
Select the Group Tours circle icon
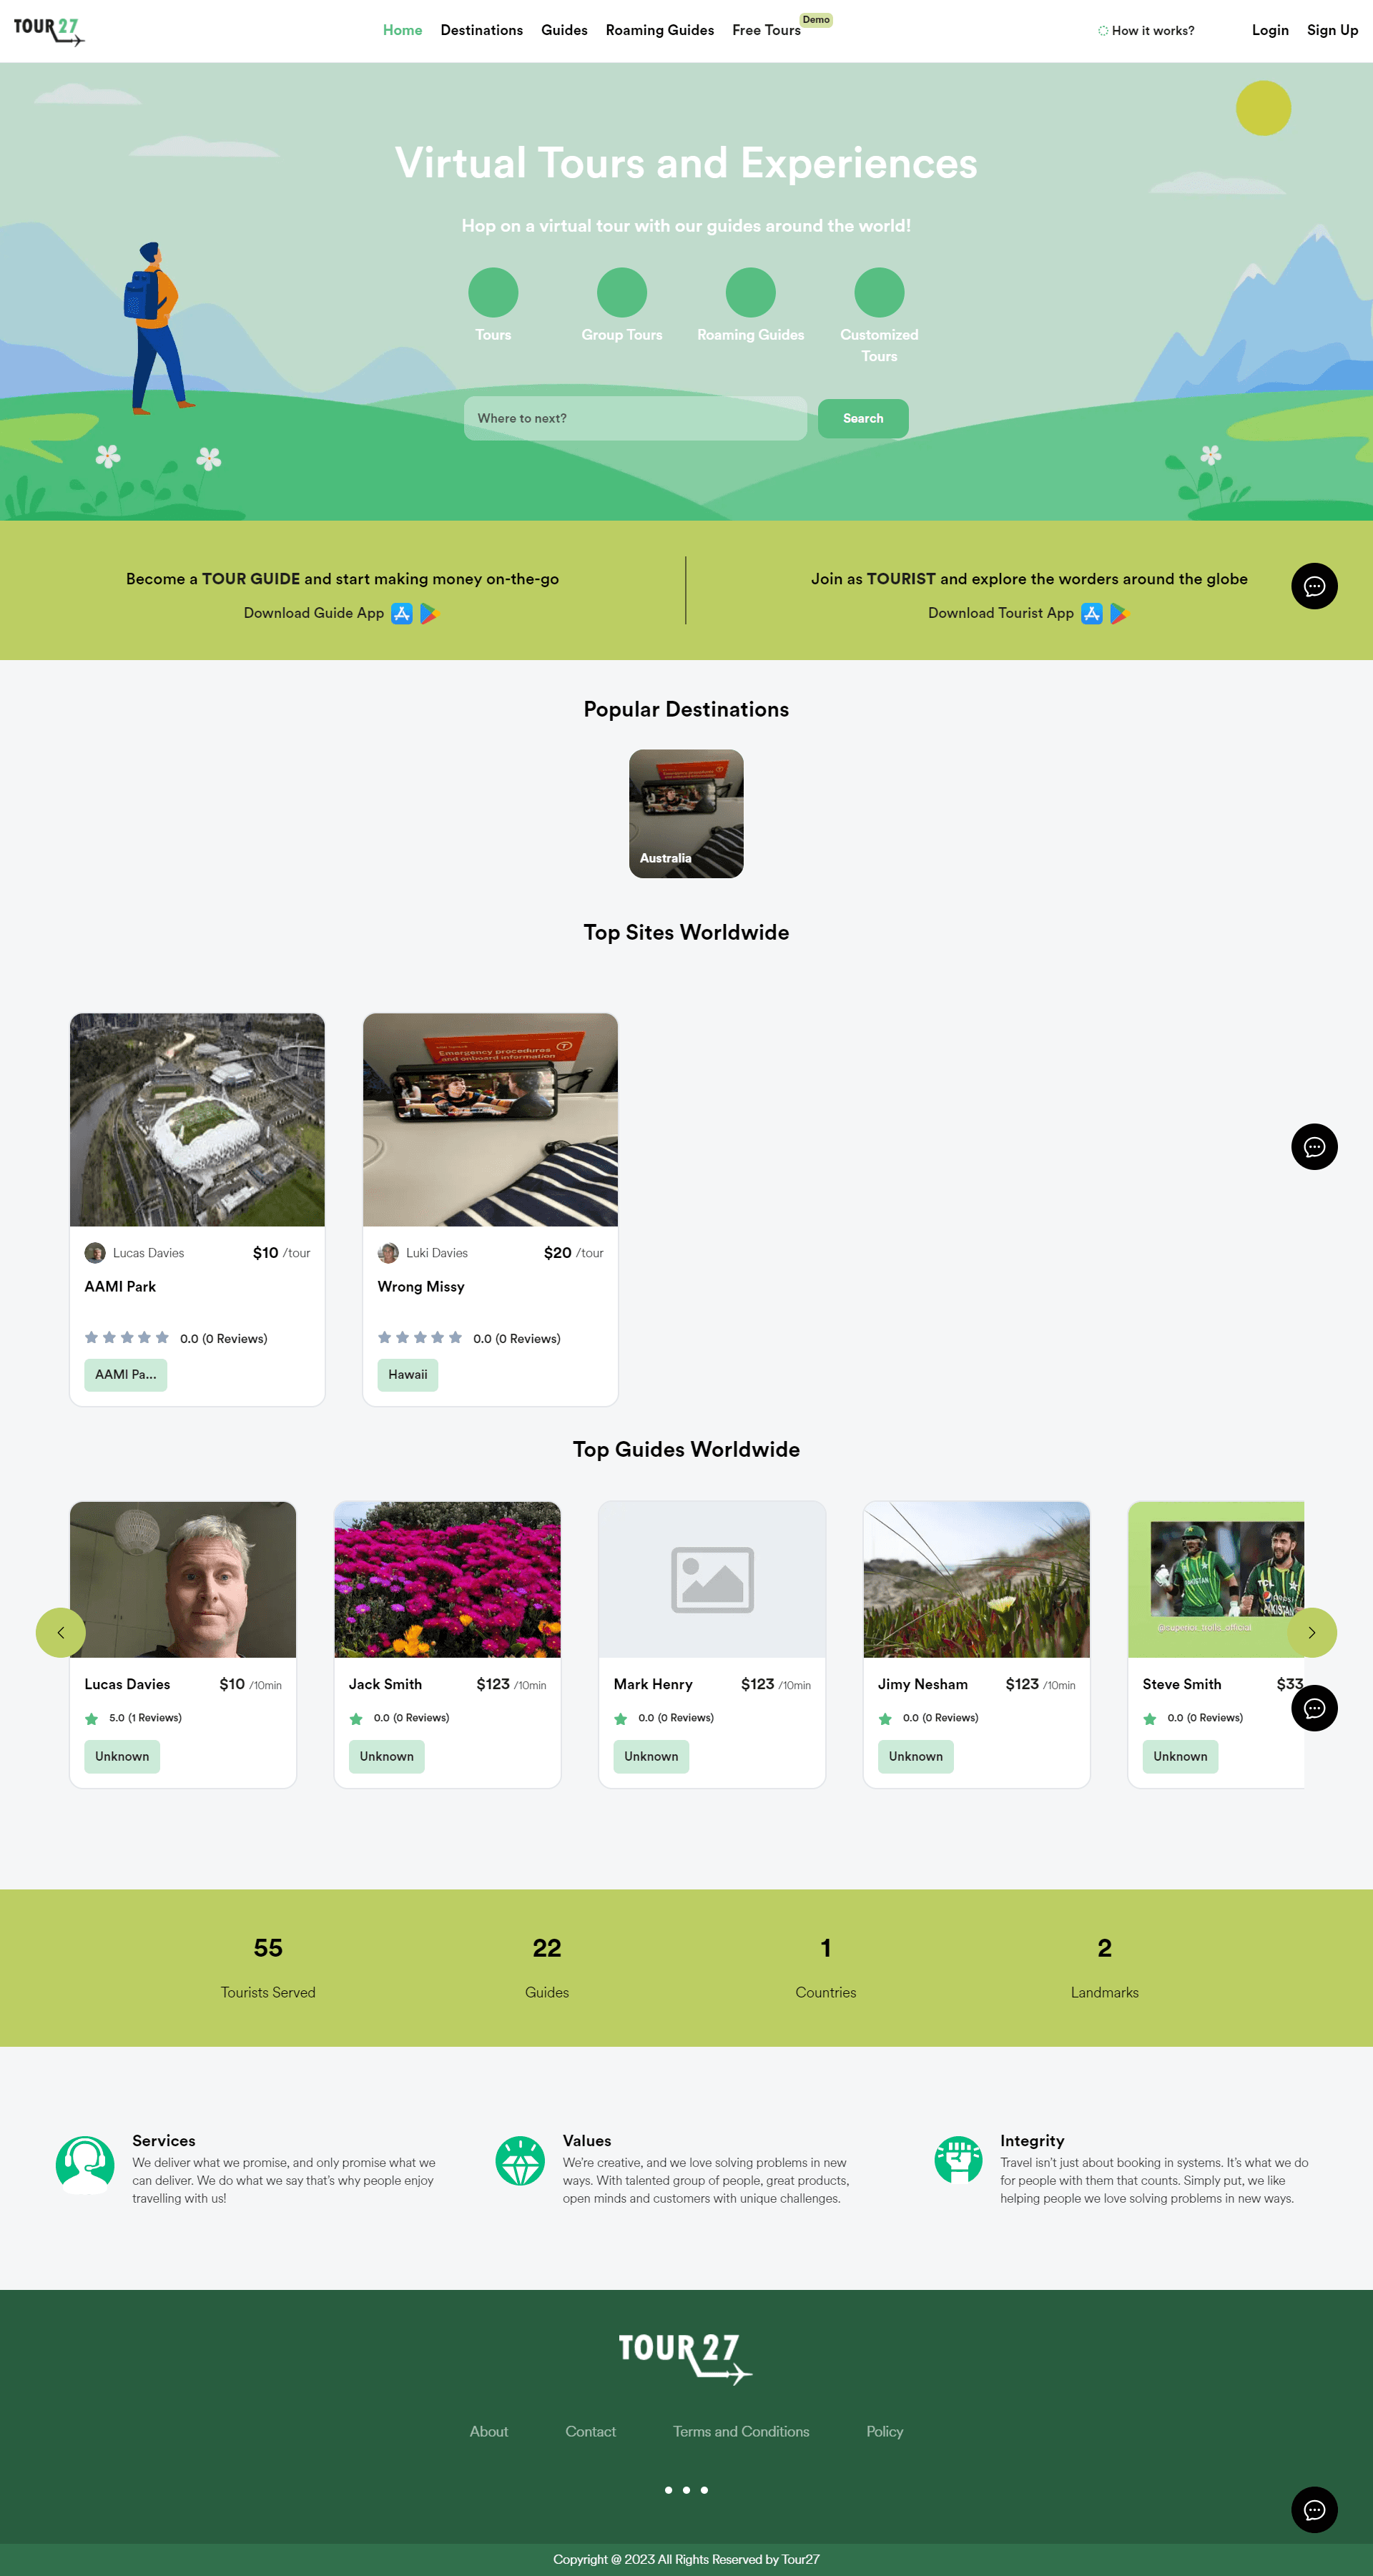pos(622,292)
